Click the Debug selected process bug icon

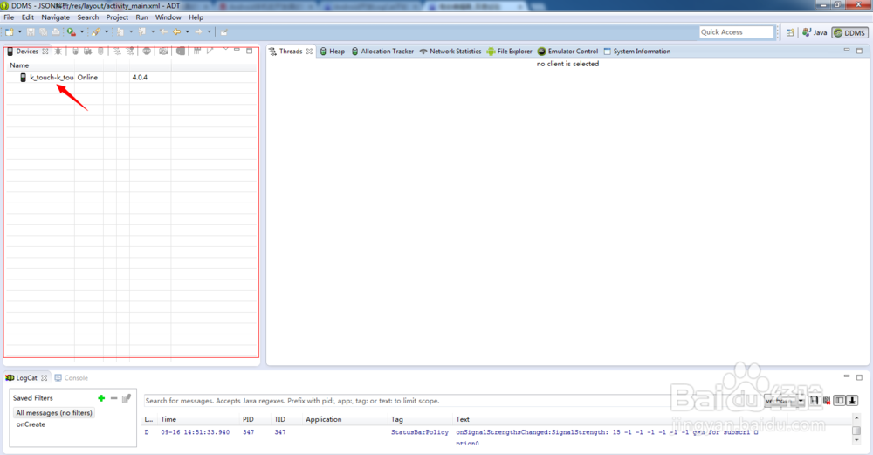pos(58,52)
